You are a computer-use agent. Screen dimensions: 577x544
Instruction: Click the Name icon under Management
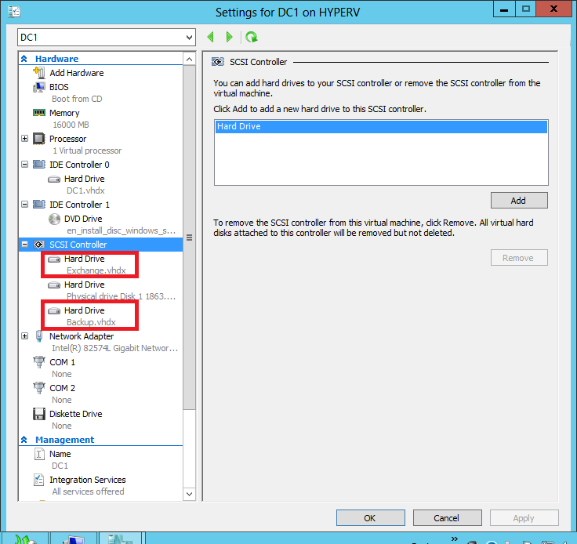[39, 454]
